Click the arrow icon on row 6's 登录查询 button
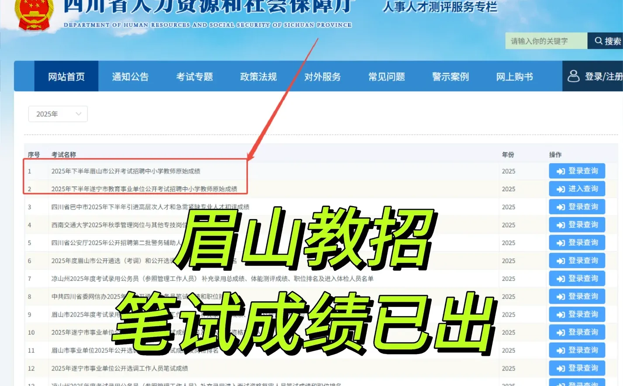 pos(561,260)
